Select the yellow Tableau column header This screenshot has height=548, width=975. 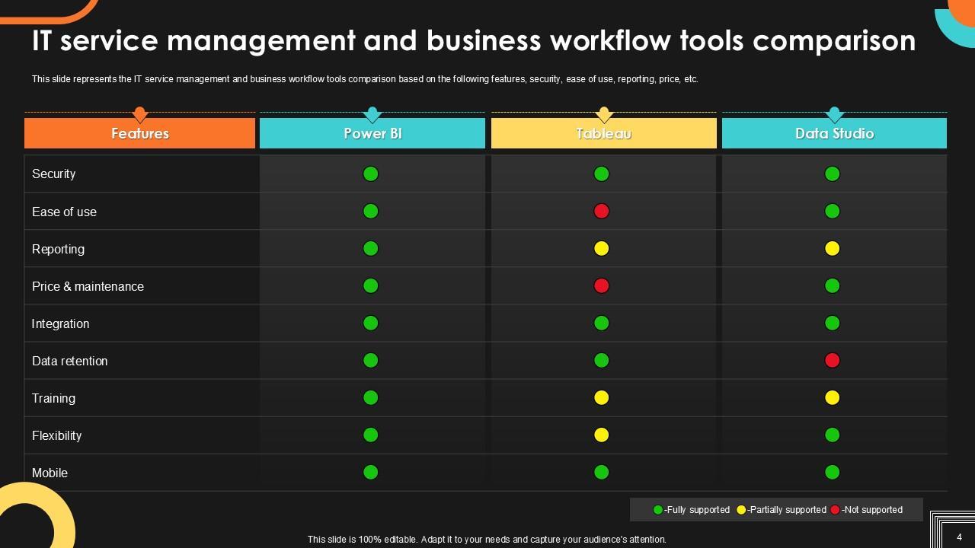point(604,133)
